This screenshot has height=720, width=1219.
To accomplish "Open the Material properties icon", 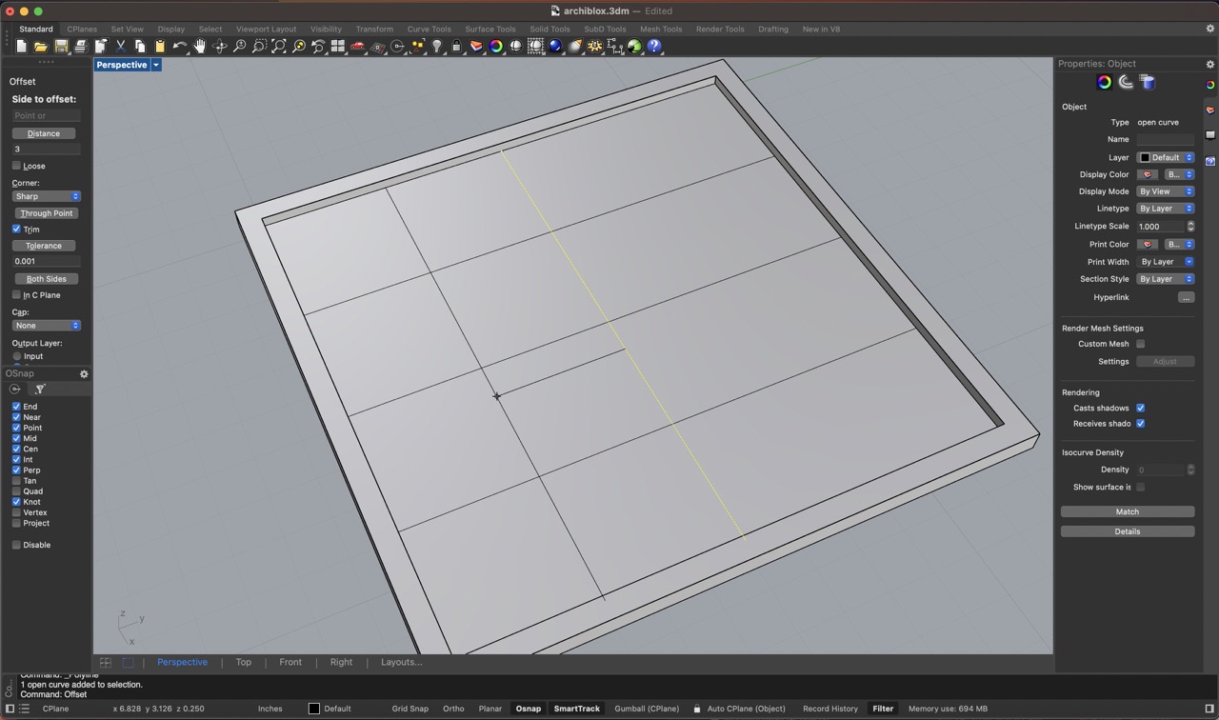I will (x=1126, y=83).
